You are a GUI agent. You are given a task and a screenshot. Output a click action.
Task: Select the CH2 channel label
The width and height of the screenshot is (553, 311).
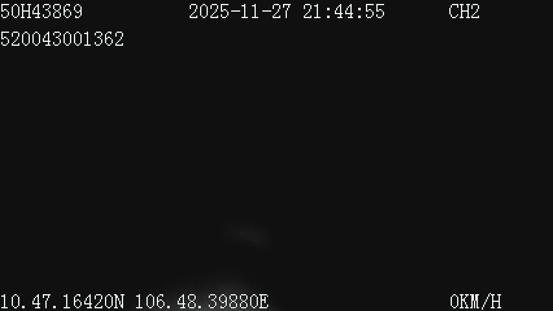point(464,12)
